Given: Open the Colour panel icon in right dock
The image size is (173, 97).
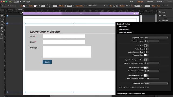Looking at the screenshot, I should 160,16.
